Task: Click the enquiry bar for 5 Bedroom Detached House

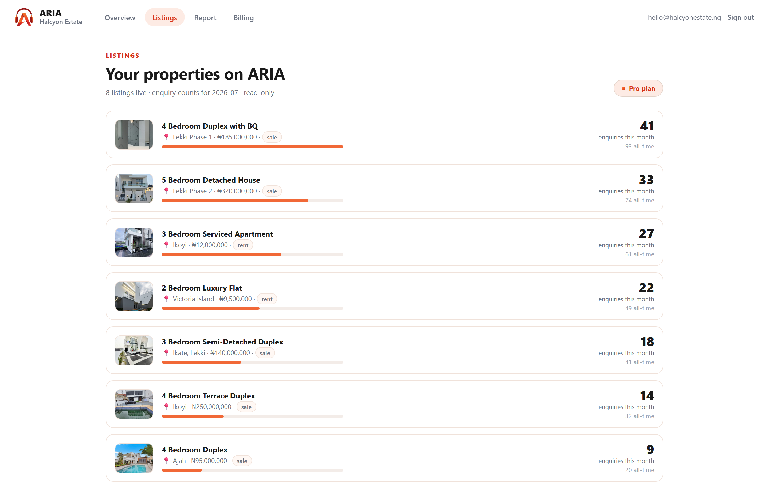Action: click(x=252, y=201)
